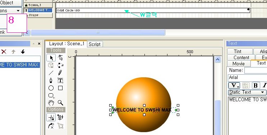Switch to the Layout : Scene_1 tab

coord(66,44)
